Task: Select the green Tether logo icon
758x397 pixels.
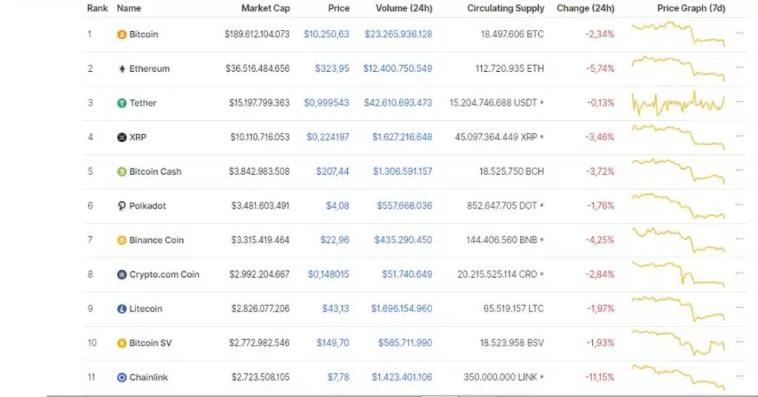Action: click(x=122, y=103)
